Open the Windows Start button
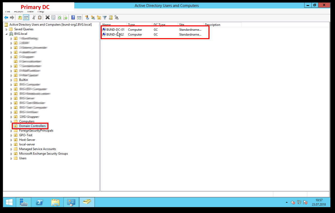 [9, 202]
